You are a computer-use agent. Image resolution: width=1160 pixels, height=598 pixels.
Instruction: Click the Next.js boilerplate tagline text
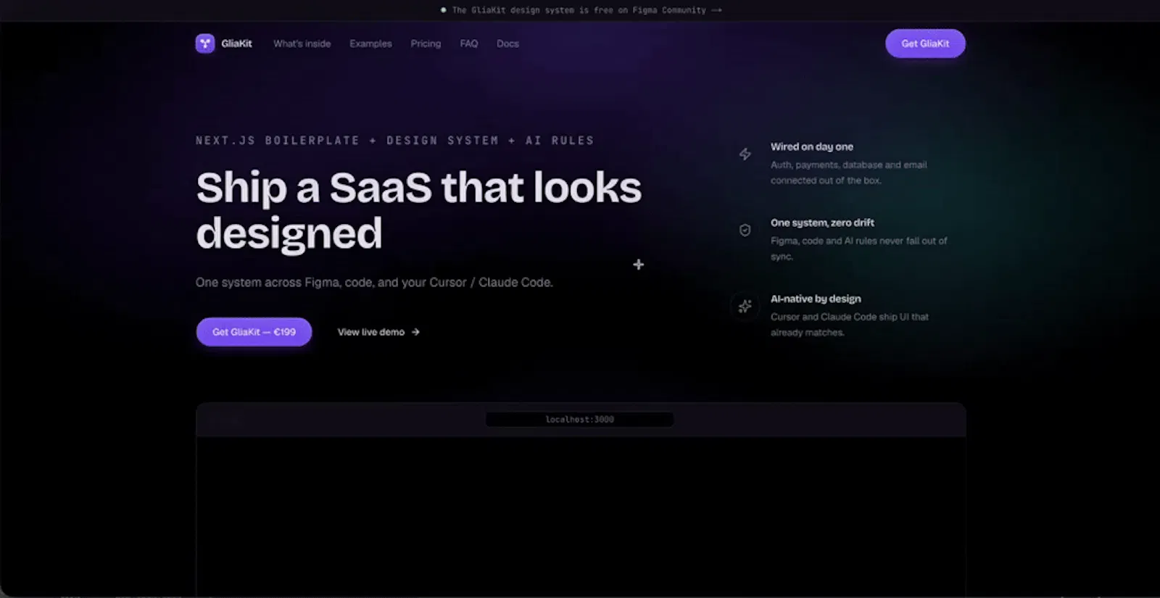click(x=394, y=141)
